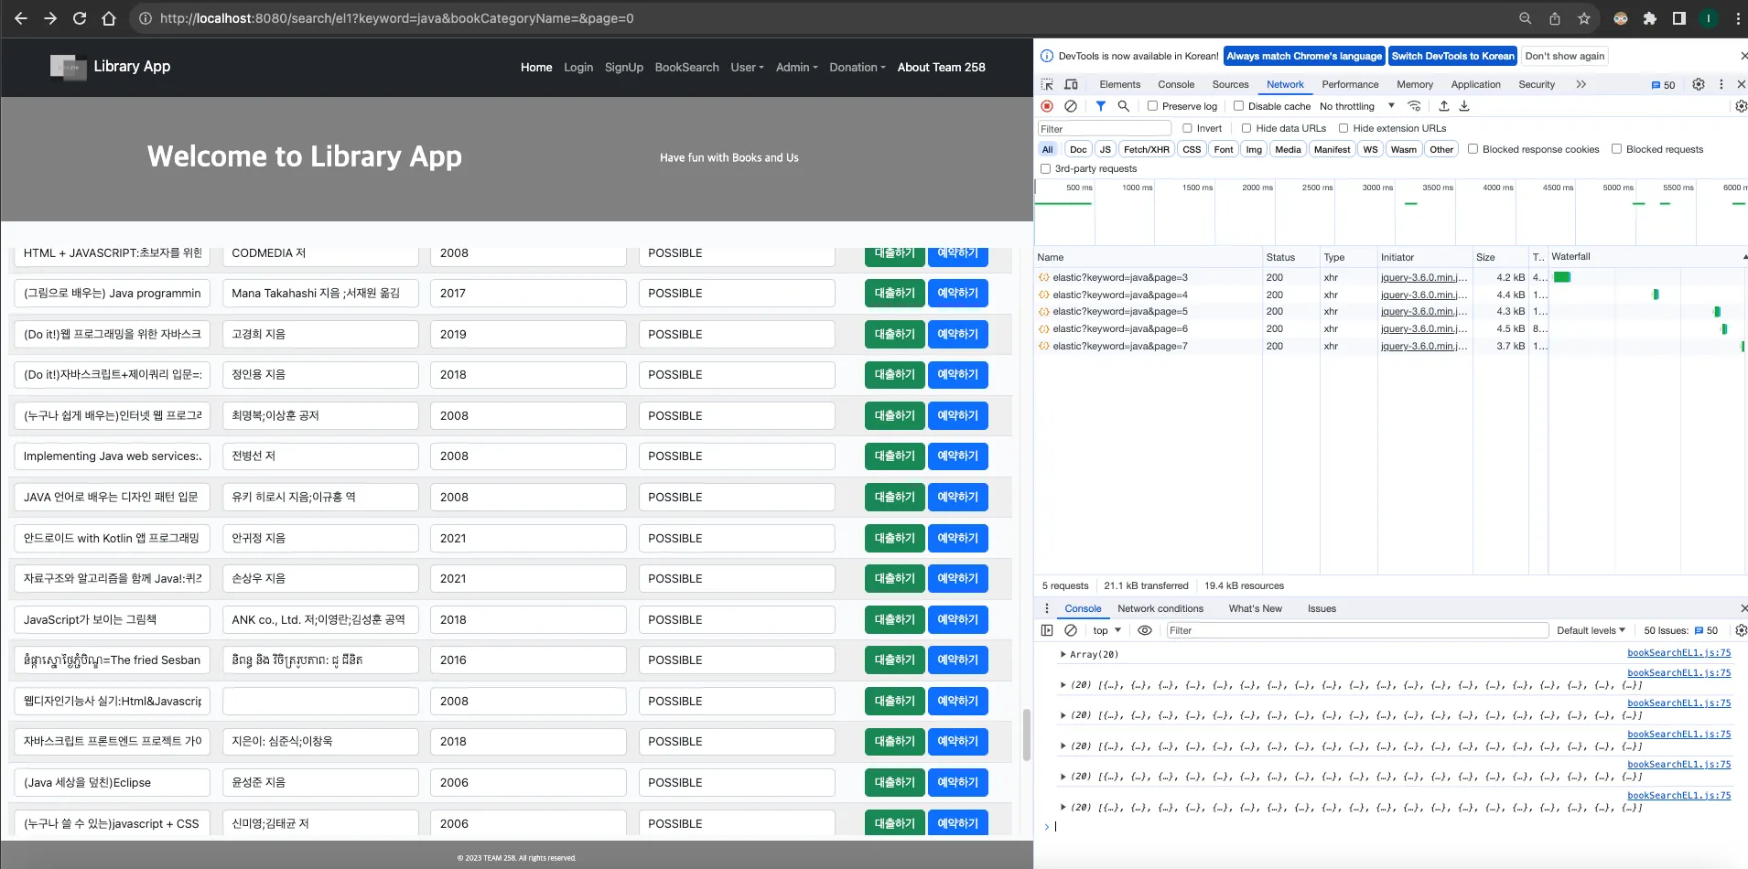Check the Blocked requests option
The width and height of the screenshot is (1748, 869).
1617,149
